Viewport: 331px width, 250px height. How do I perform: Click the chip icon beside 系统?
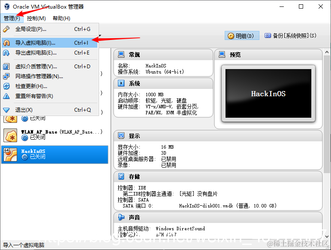point(121,83)
